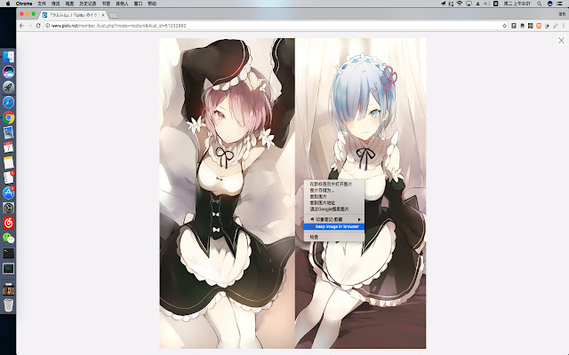Open the 历史记录 menu in the menu bar
569x355 pixels.
(x=88, y=4)
